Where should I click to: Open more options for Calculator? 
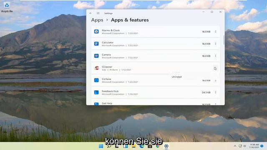pos(216,44)
